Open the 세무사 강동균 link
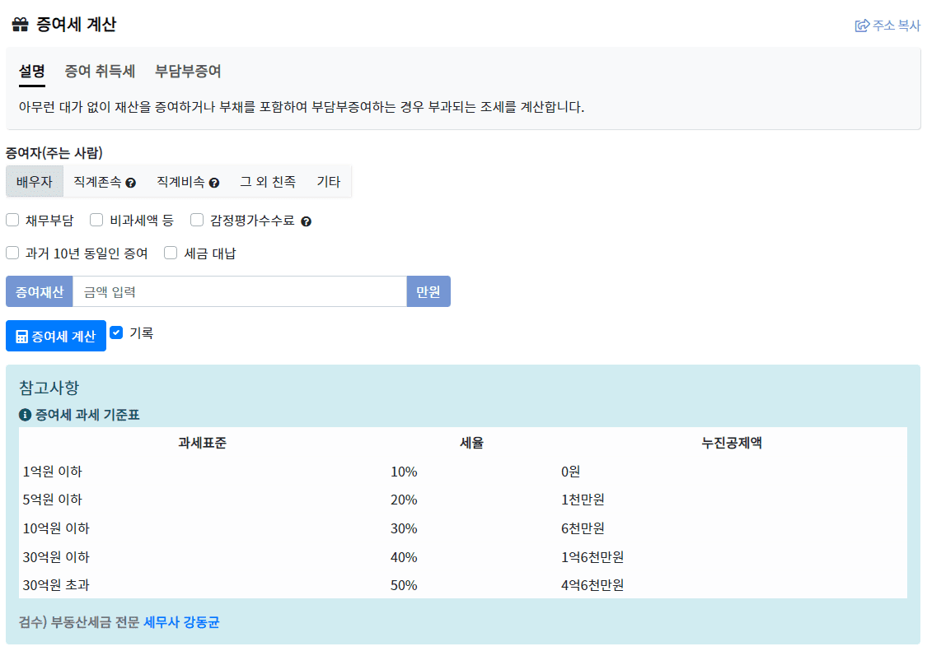The height and width of the screenshot is (651, 927). click(181, 622)
